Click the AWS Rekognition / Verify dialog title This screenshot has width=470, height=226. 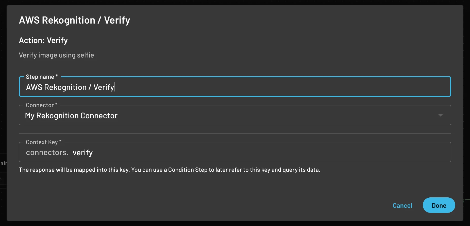coord(74,20)
